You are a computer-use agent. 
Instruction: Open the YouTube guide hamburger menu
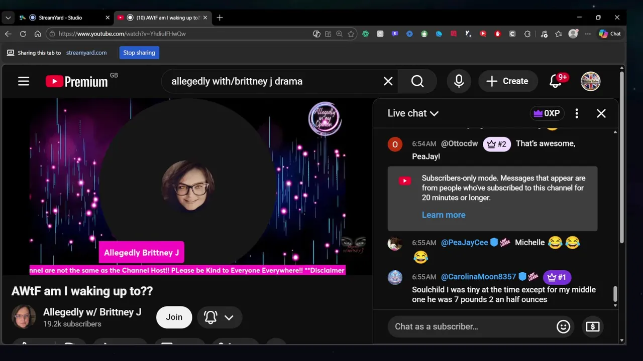coord(24,81)
